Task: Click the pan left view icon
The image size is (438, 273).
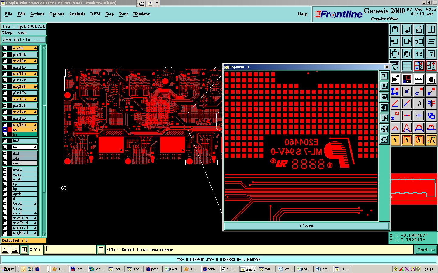Action: [x=395, y=42]
